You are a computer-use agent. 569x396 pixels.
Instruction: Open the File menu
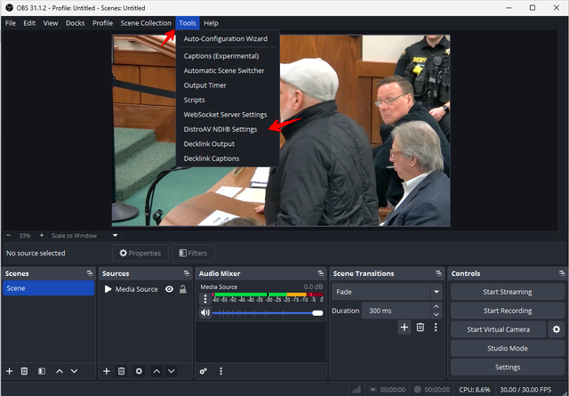pos(11,23)
